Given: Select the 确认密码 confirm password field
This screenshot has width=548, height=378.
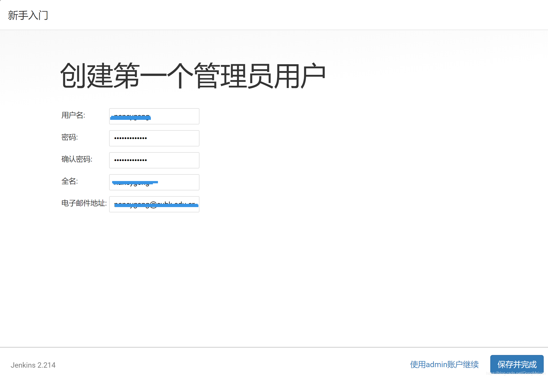Looking at the screenshot, I should [x=154, y=160].
